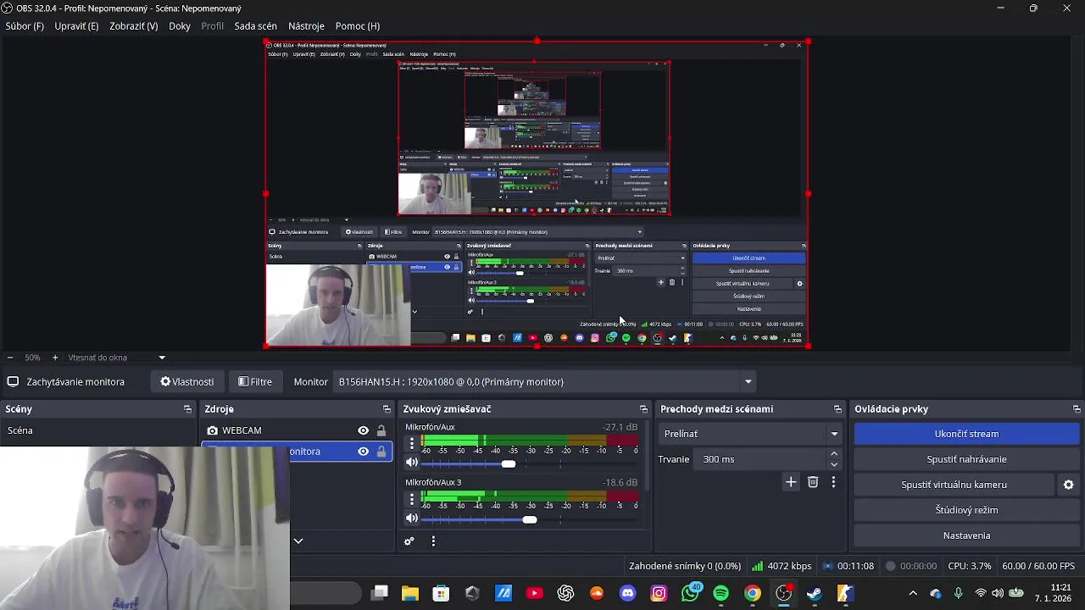
Task: Open the Zobraziť (V) menu
Action: click(x=133, y=26)
